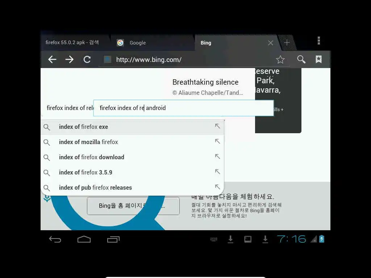
Task: Click the Aliaume Chapelle/Tand credit text
Action: point(208,93)
